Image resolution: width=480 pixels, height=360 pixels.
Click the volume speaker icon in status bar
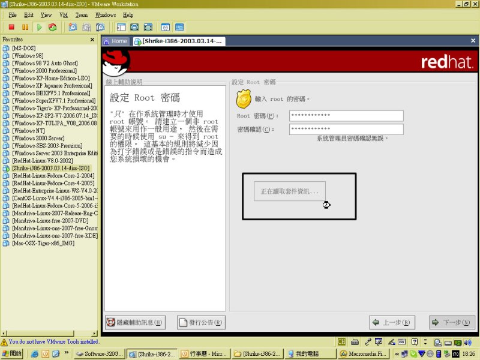[x=468, y=342]
